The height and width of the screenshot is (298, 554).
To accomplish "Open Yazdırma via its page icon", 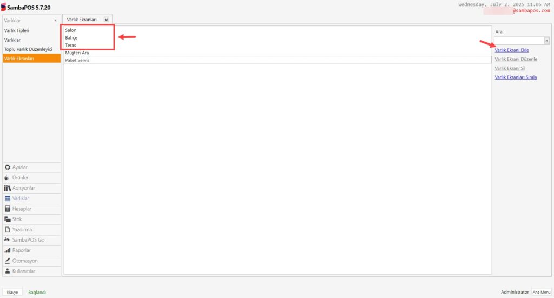I will [x=8, y=229].
